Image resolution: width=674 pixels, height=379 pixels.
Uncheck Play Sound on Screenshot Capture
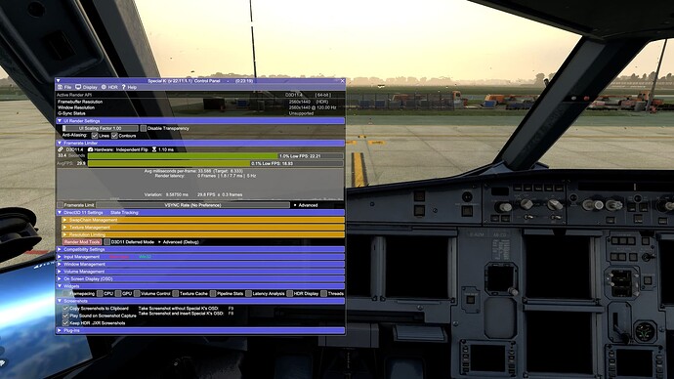coord(65,316)
